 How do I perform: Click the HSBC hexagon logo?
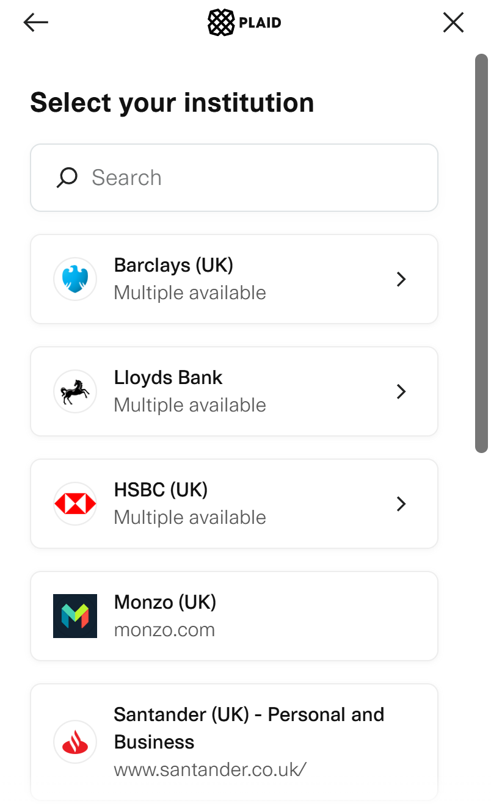[75, 504]
